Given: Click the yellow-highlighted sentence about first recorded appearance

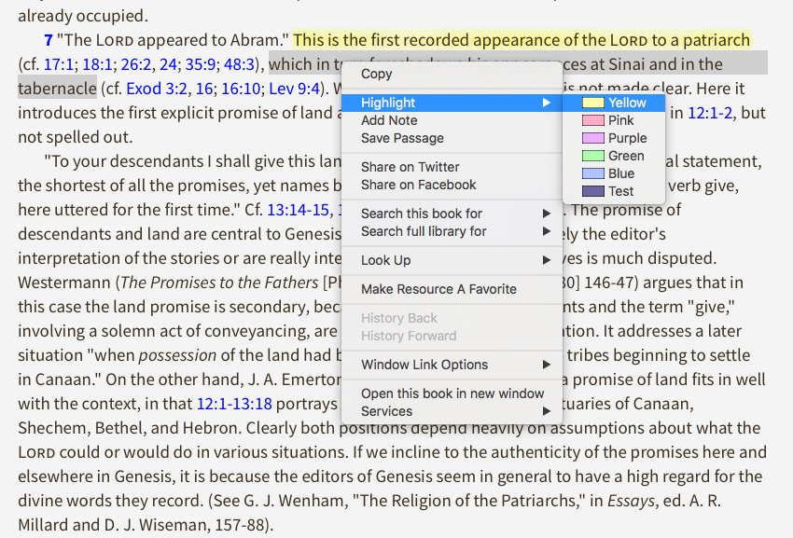Looking at the screenshot, I should [522, 40].
